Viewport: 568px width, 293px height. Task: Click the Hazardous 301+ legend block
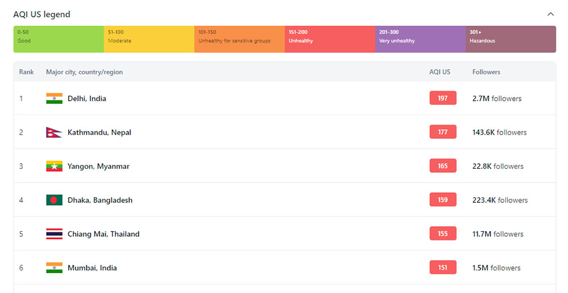pyautogui.click(x=511, y=39)
